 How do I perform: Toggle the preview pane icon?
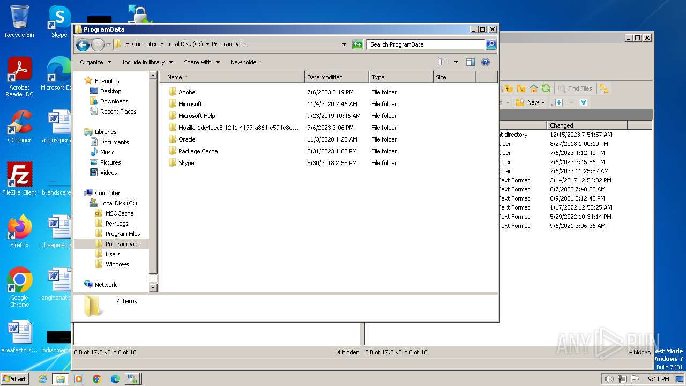[471, 62]
